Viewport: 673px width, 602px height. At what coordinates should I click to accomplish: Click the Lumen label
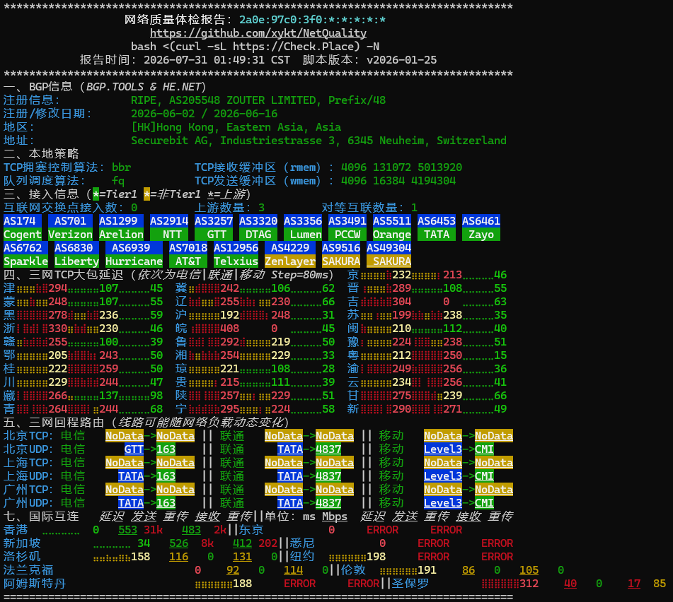click(303, 235)
